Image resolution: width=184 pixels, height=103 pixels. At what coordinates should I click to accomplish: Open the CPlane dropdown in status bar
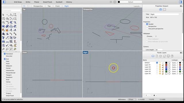132,99
